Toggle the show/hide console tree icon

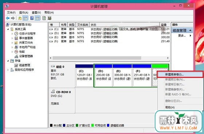25,18
